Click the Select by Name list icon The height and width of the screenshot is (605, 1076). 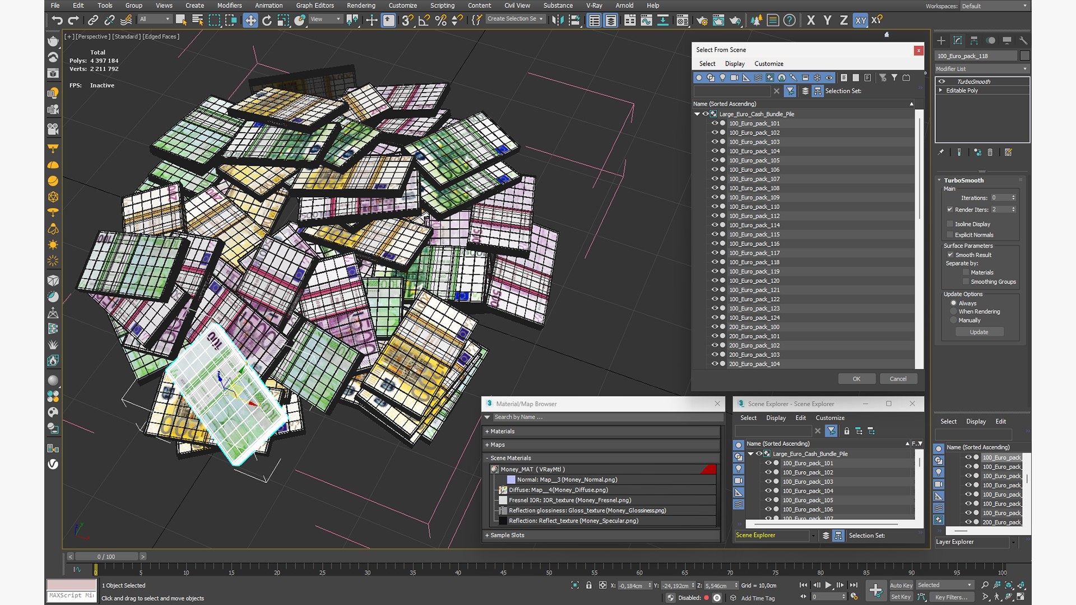coord(197,20)
